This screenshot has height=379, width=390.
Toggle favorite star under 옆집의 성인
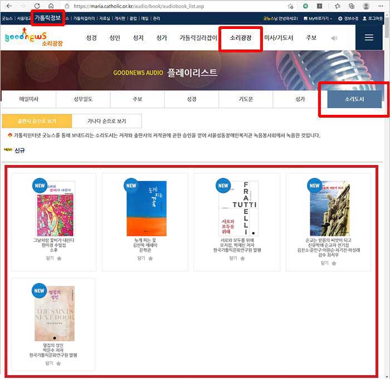pyautogui.click(x=58, y=363)
